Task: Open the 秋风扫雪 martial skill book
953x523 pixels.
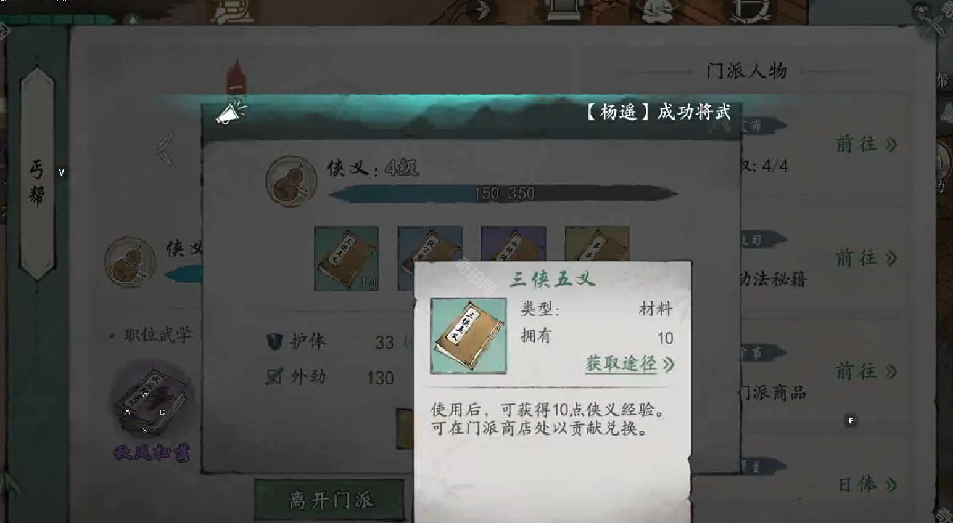Action: click(x=152, y=398)
